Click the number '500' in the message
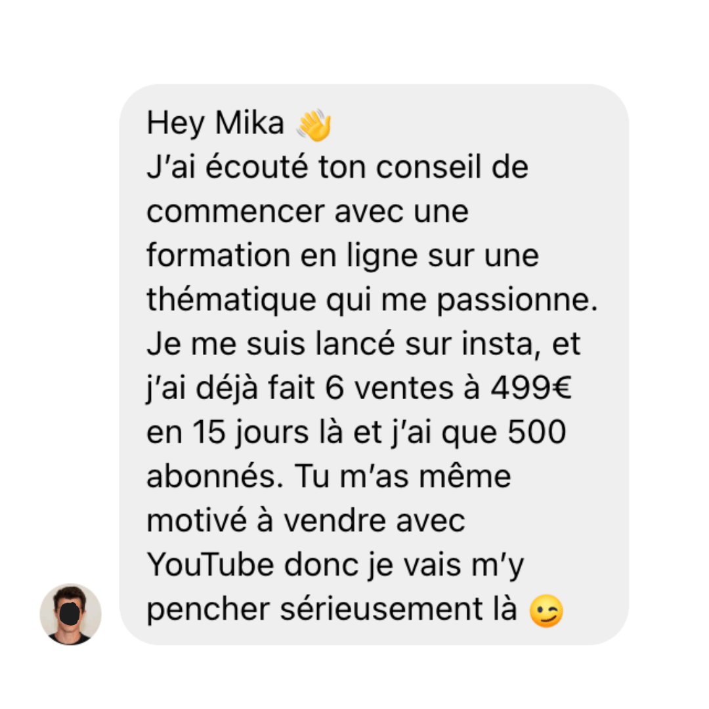Screen dimensions: 709x709 (x=536, y=432)
